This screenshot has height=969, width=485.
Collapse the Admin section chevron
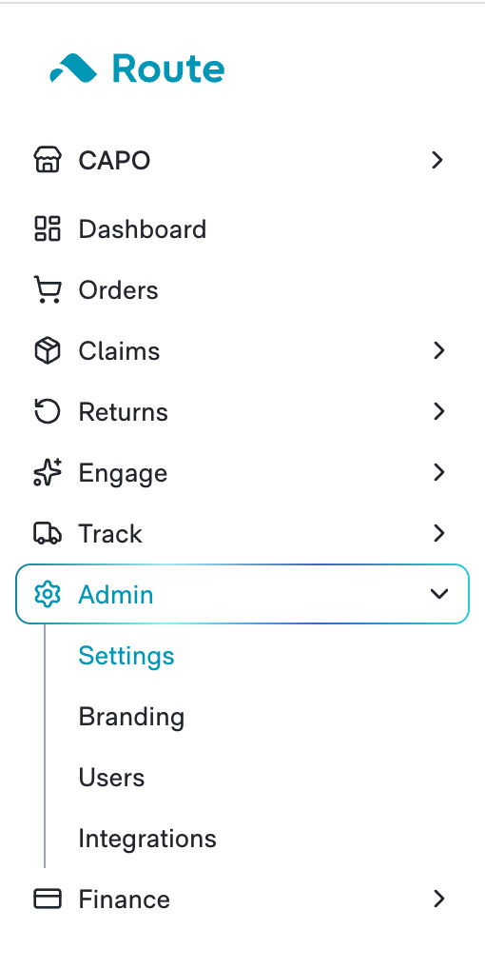click(x=438, y=594)
